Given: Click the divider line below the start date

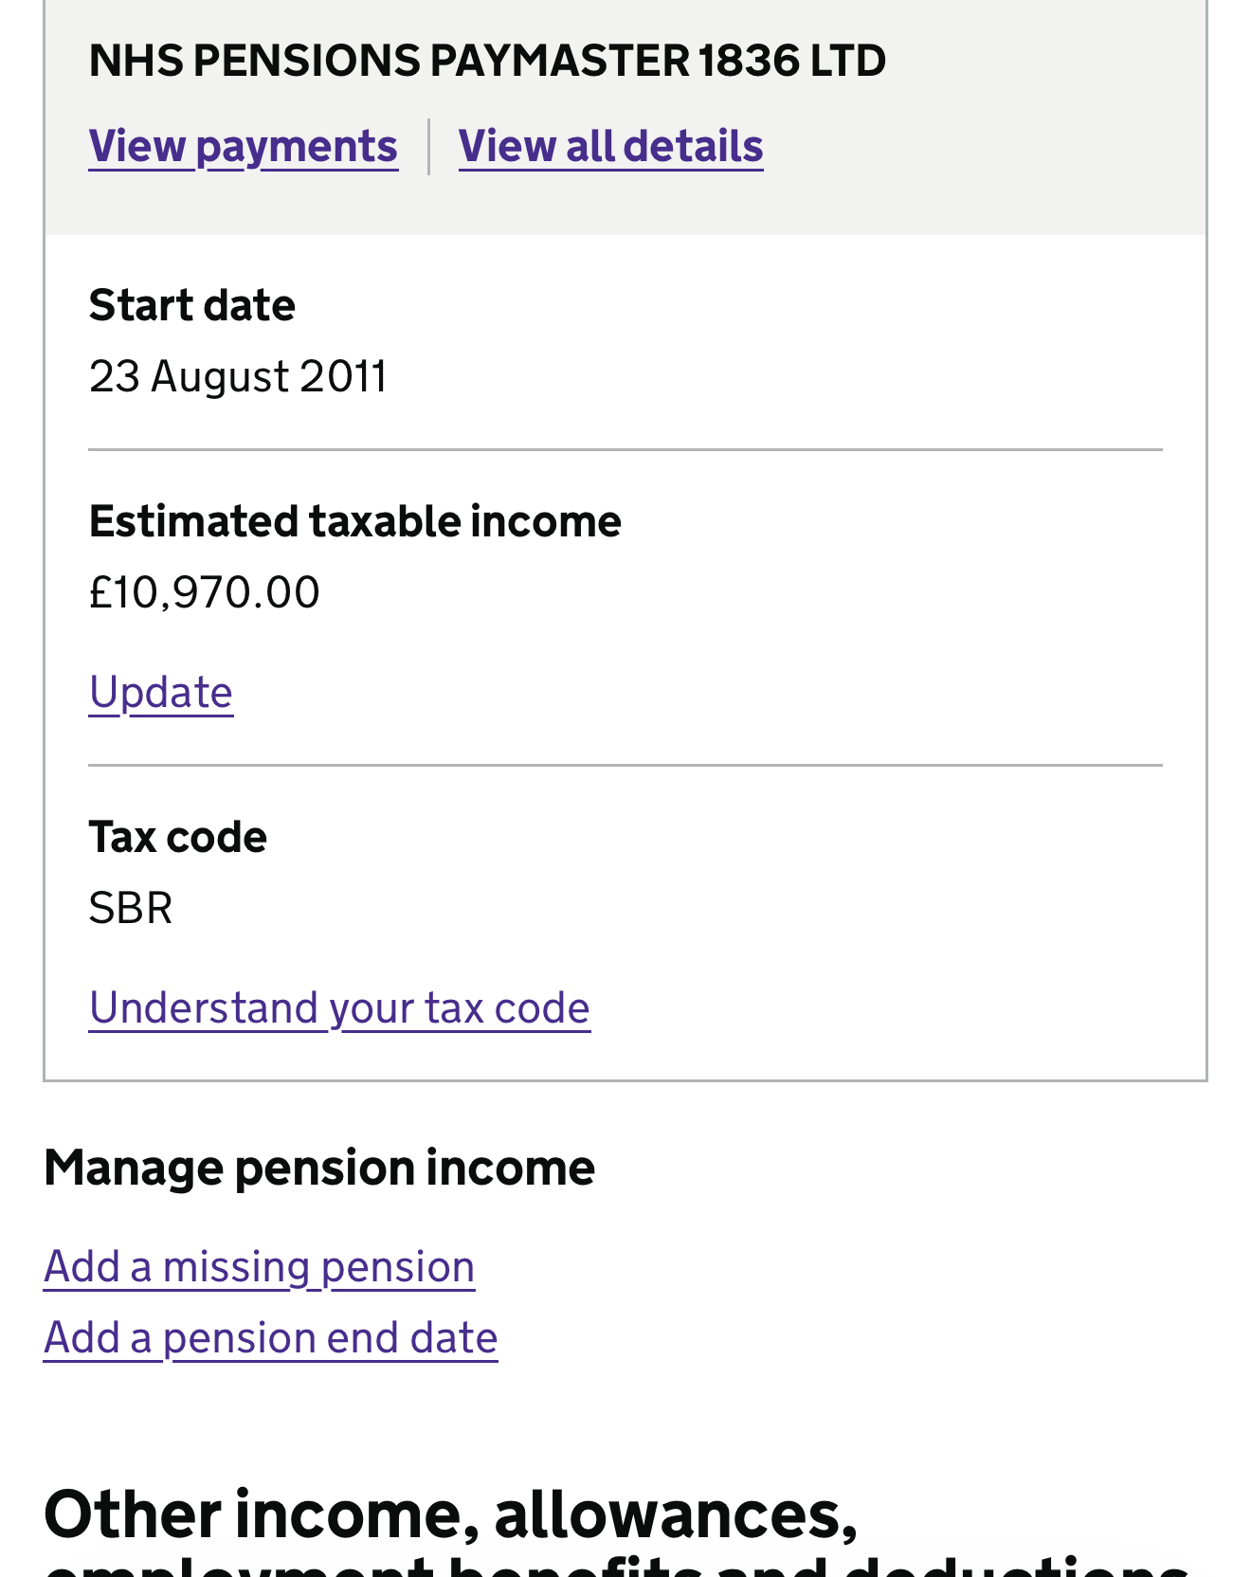Looking at the screenshot, I should 625,450.
